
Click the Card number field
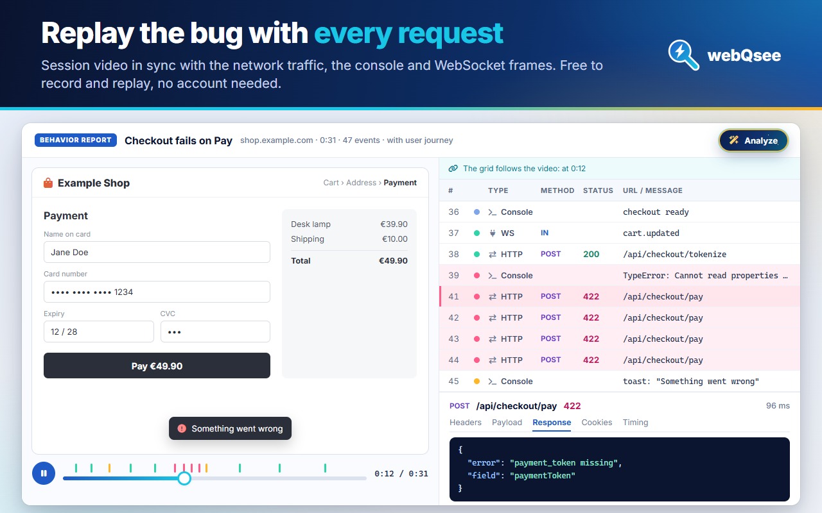[x=157, y=292]
